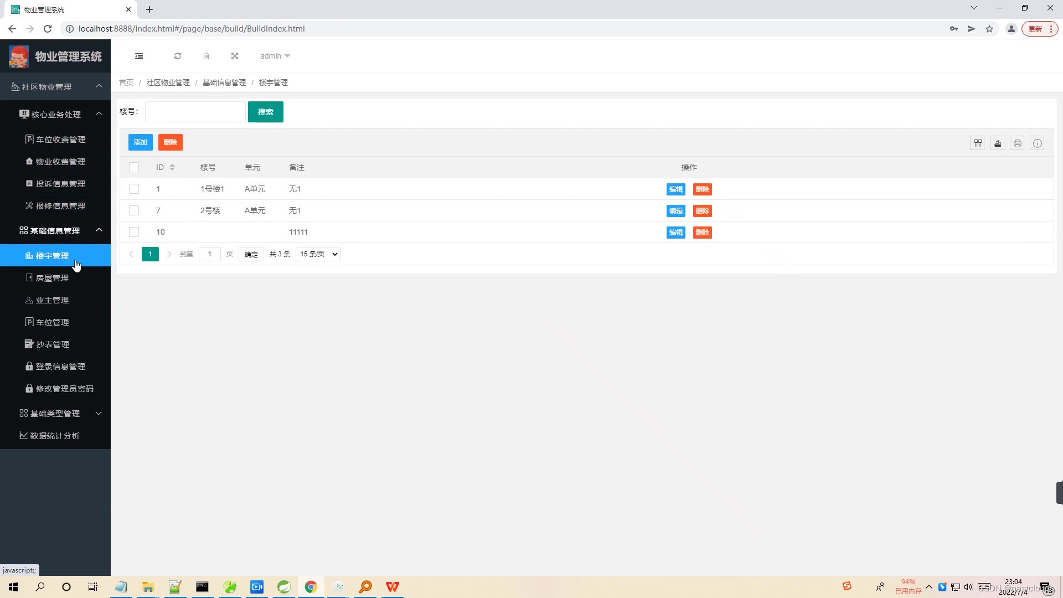Open the admin user dropdown
The width and height of the screenshot is (1063, 598).
coord(274,56)
